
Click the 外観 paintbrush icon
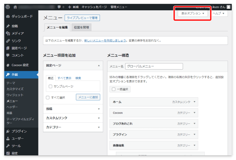tap(8, 75)
